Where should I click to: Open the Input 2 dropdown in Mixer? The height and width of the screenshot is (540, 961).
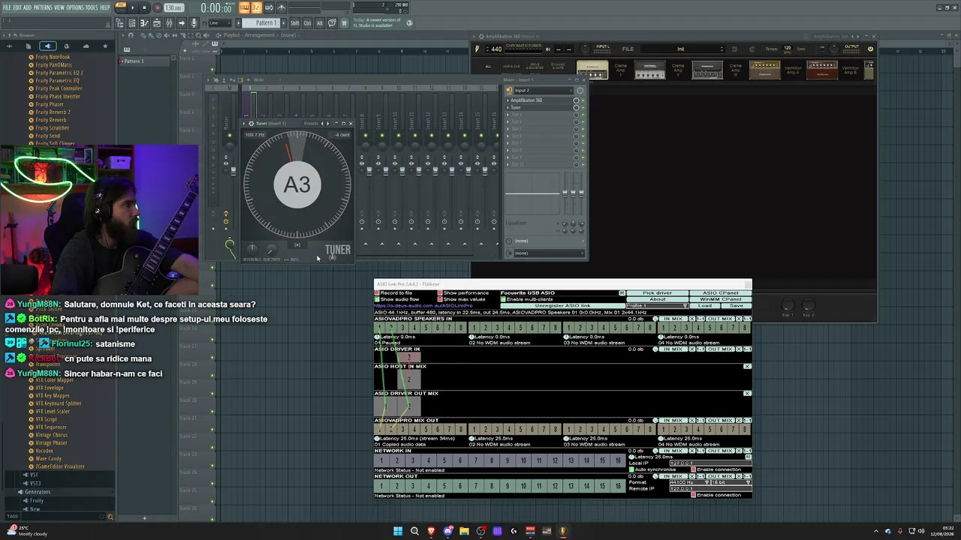pos(543,91)
